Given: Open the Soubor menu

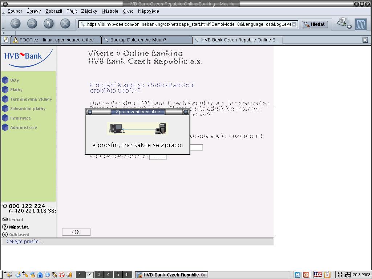Looking at the screenshot, I should point(15,11).
